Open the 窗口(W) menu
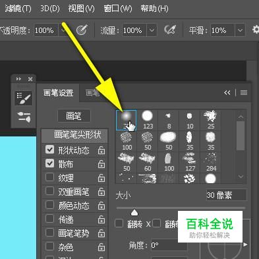This screenshot has height=259, width=259. tap(118, 9)
